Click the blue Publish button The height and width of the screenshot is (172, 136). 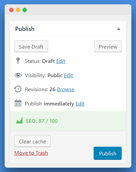pos(108,153)
